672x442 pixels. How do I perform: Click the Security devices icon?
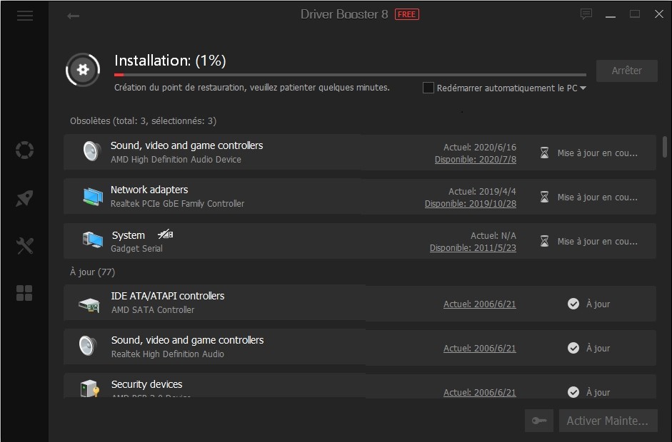(90, 389)
